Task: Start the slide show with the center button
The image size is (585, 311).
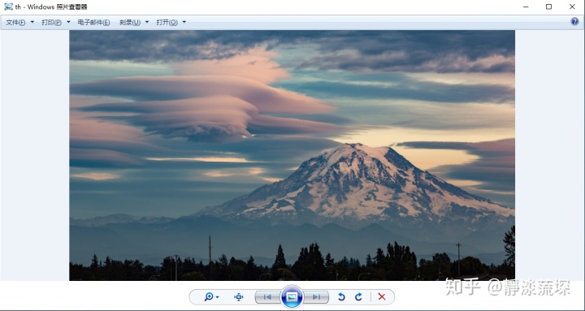Action: pyautogui.click(x=292, y=297)
